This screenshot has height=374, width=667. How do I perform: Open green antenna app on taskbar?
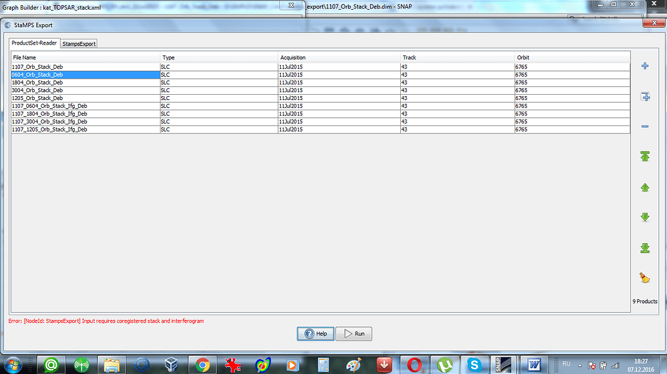point(81,365)
